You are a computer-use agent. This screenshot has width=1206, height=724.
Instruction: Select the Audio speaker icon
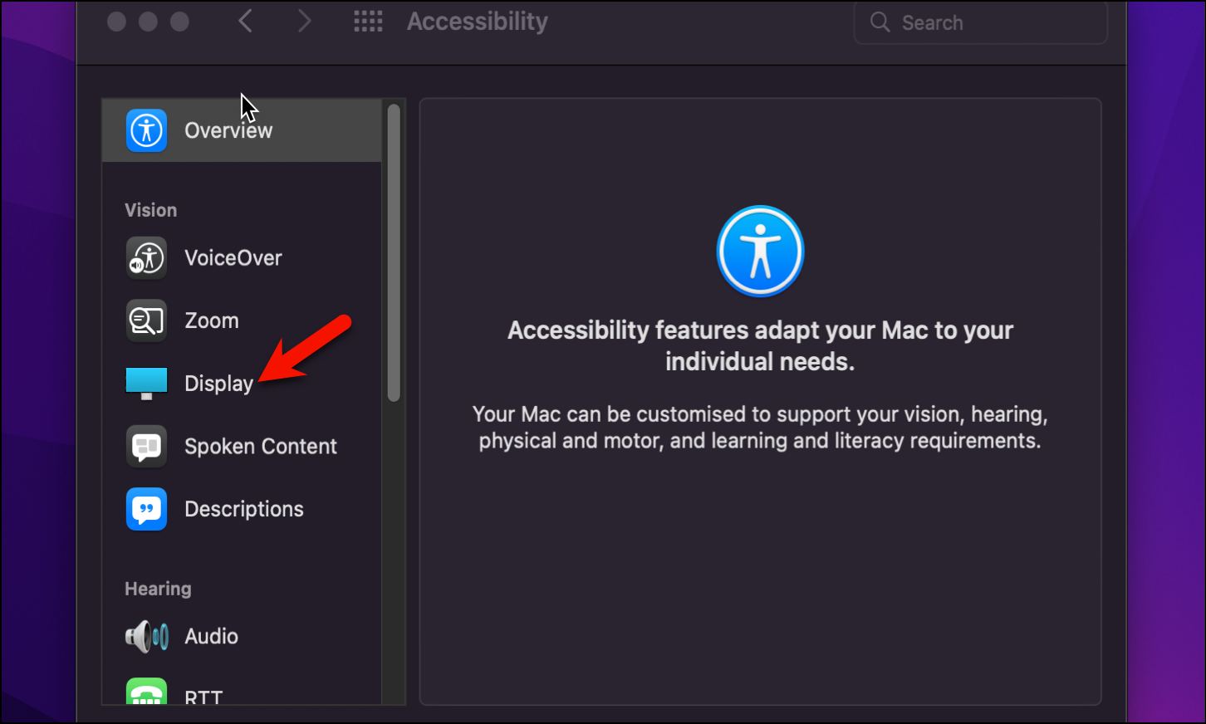tap(146, 637)
